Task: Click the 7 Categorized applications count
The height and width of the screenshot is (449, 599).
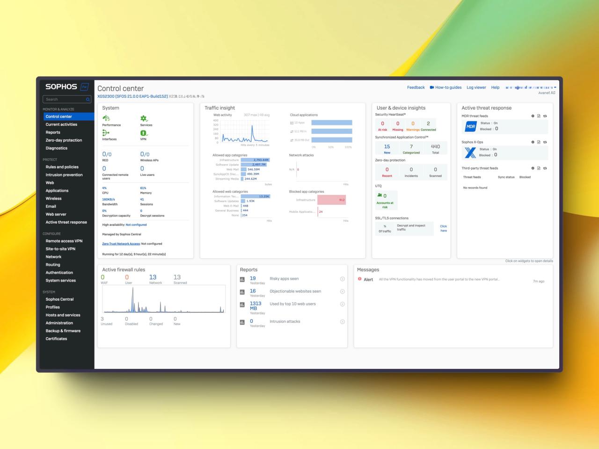Action: [x=411, y=146]
